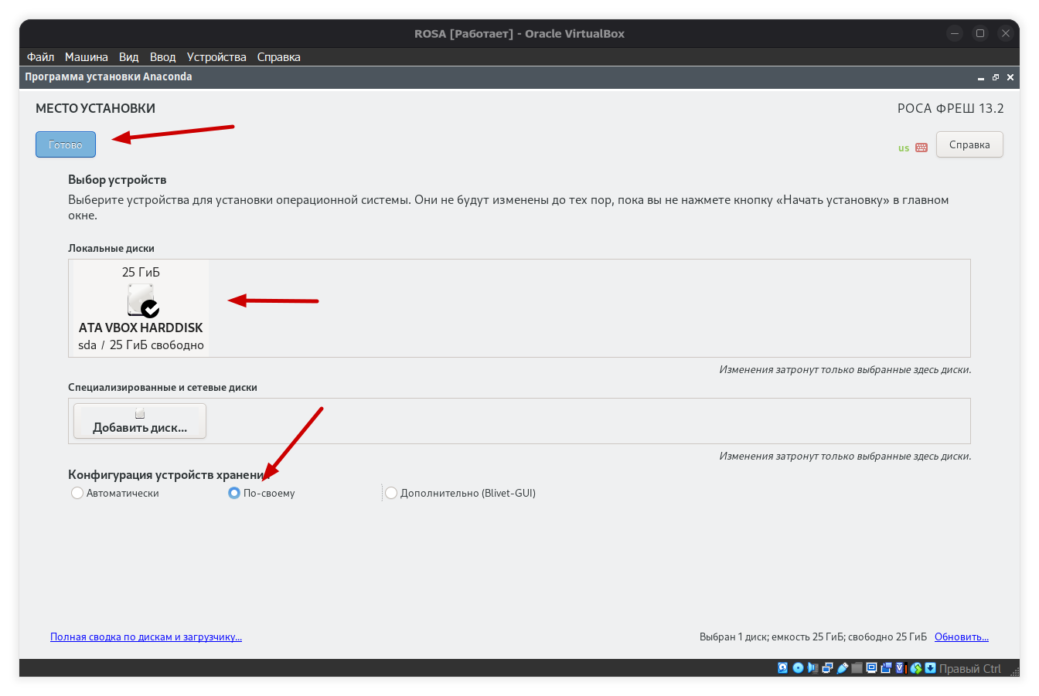This screenshot has width=1039, height=696.
Task: Click the display monitor status icon
Action: [x=871, y=668]
